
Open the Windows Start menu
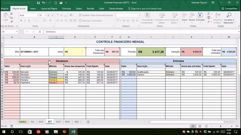click(4, 132)
